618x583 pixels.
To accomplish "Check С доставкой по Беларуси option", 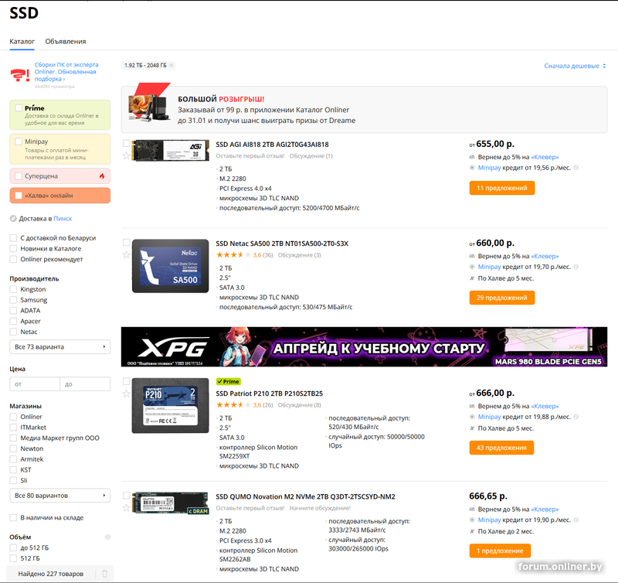I will pos(13,238).
